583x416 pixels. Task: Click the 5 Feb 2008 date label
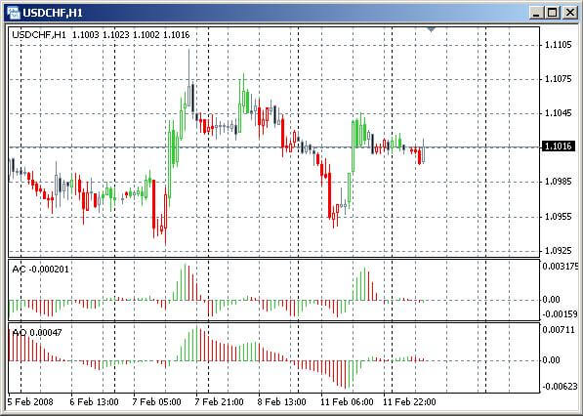30,402
